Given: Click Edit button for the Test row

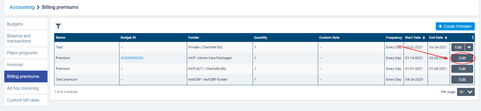Looking at the screenshot, I should click(458, 47).
